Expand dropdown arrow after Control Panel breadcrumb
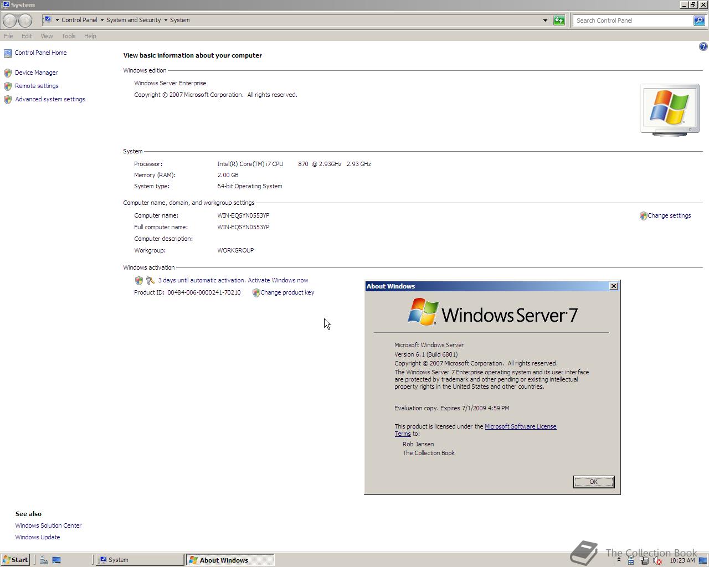Image resolution: width=709 pixels, height=567 pixels. [x=102, y=20]
